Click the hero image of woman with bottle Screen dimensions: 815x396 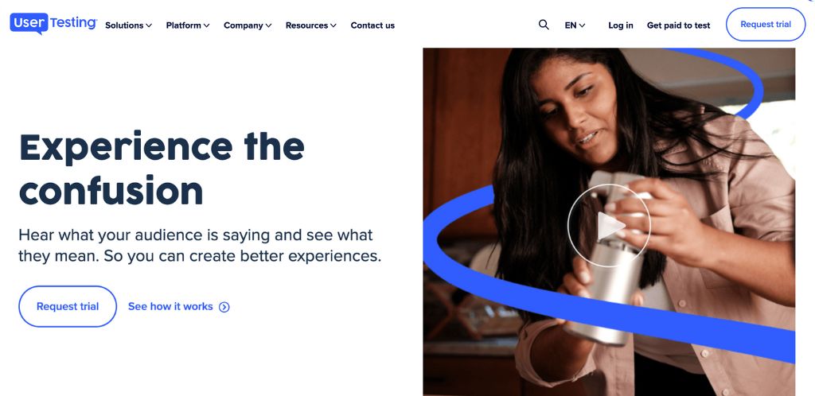pos(609,222)
